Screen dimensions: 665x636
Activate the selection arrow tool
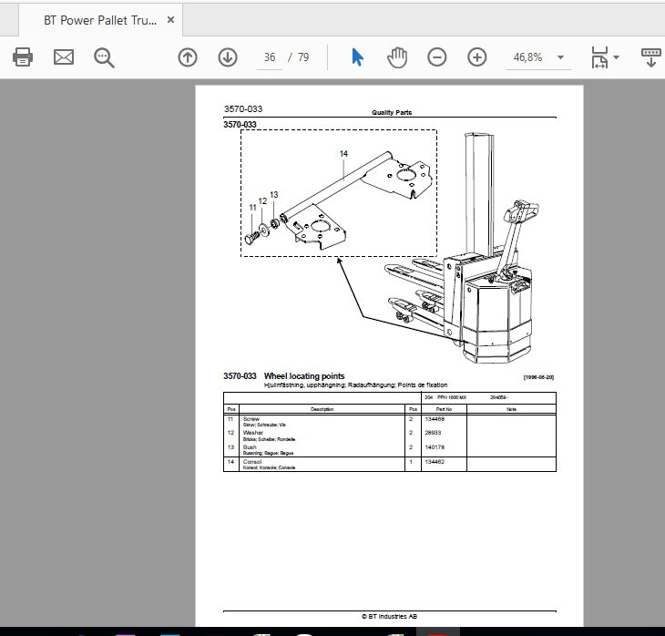[x=357, y=57]
